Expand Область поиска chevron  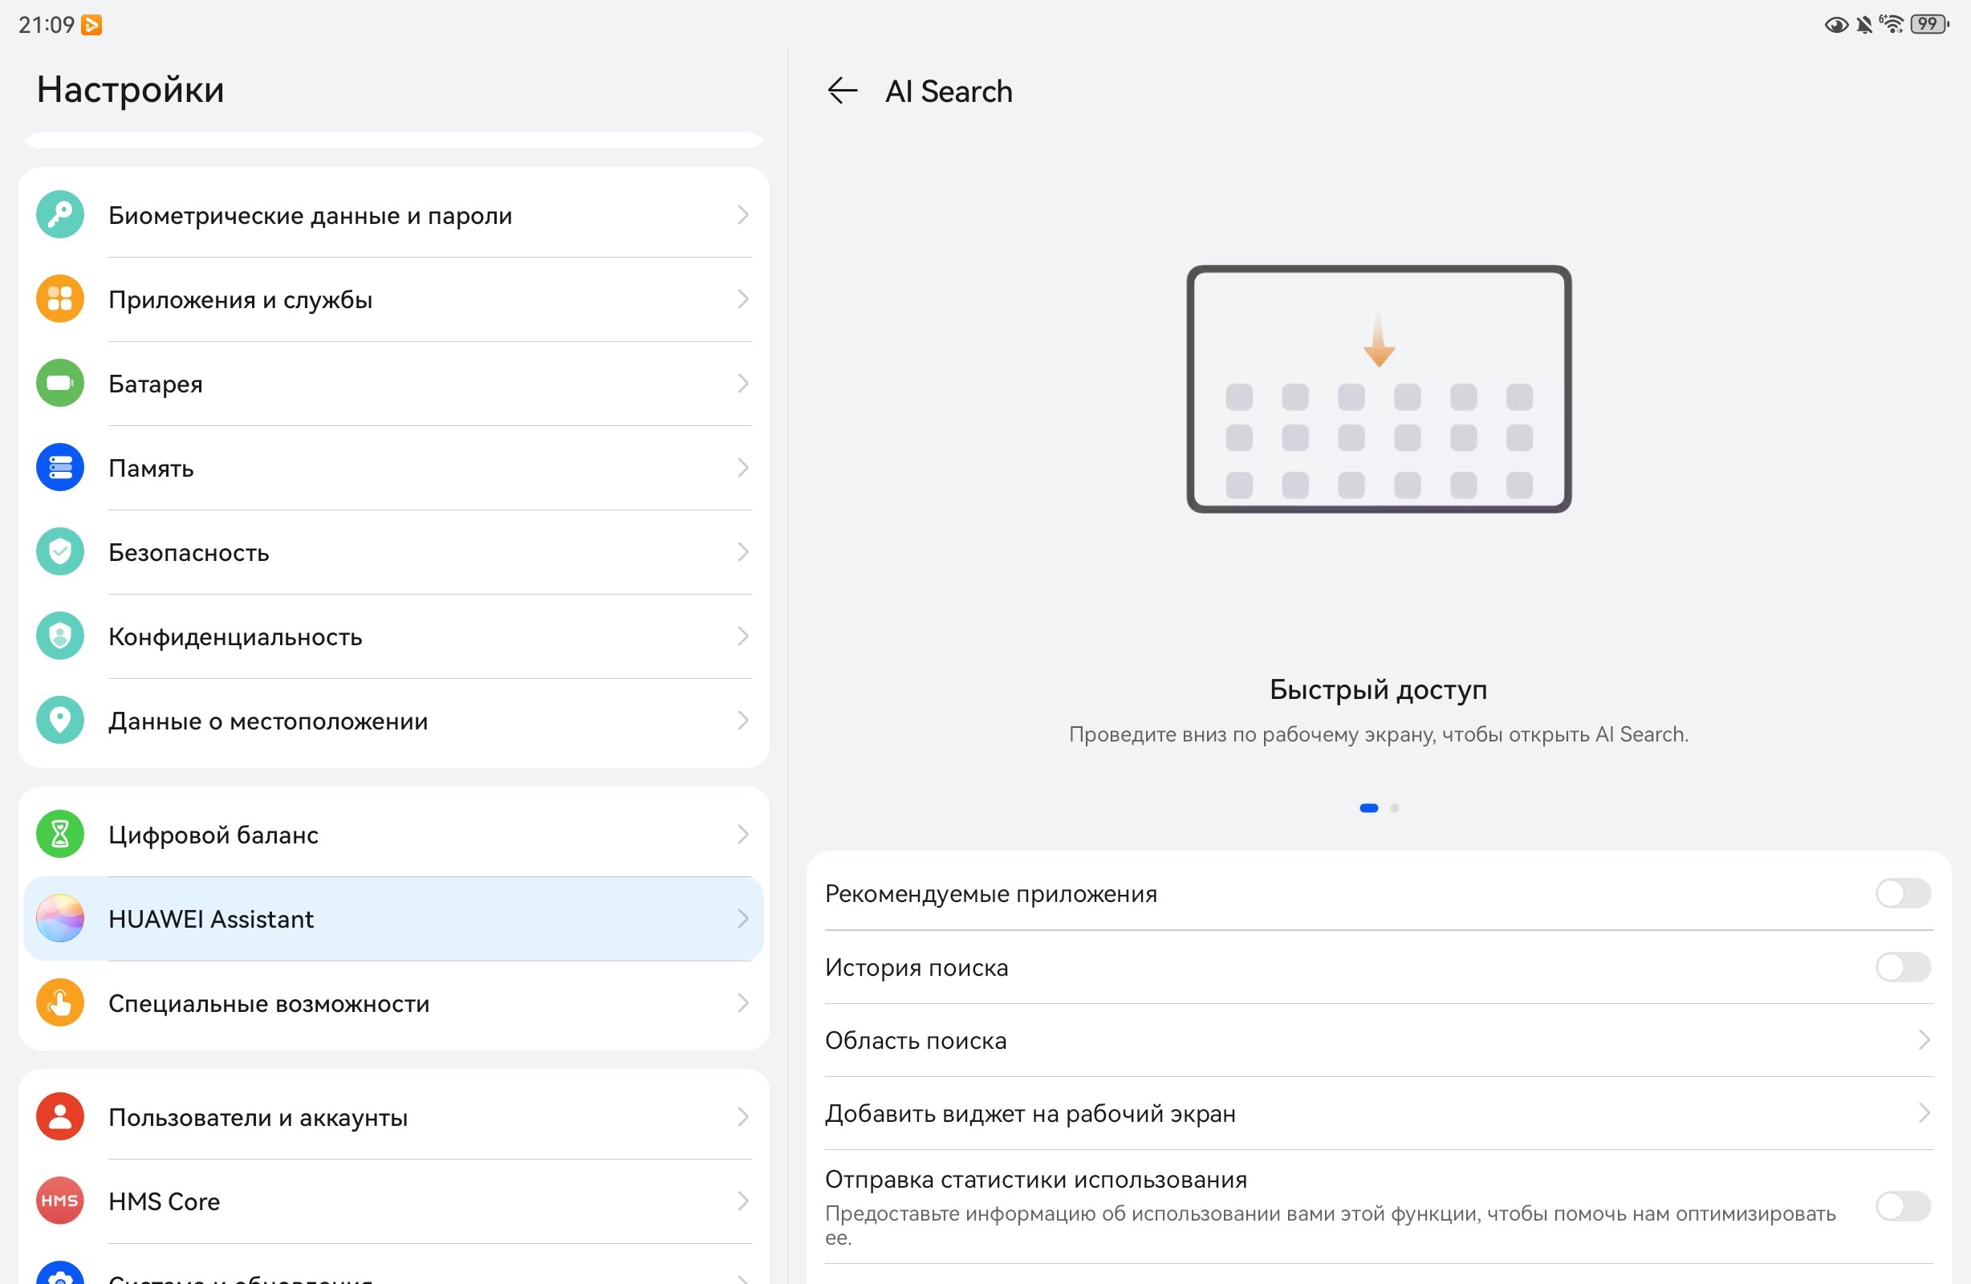pos(1924,1041)
